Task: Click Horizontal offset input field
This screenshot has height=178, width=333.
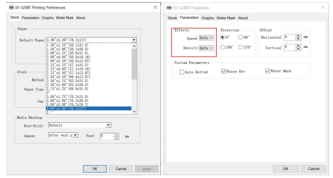Action: 290,37
